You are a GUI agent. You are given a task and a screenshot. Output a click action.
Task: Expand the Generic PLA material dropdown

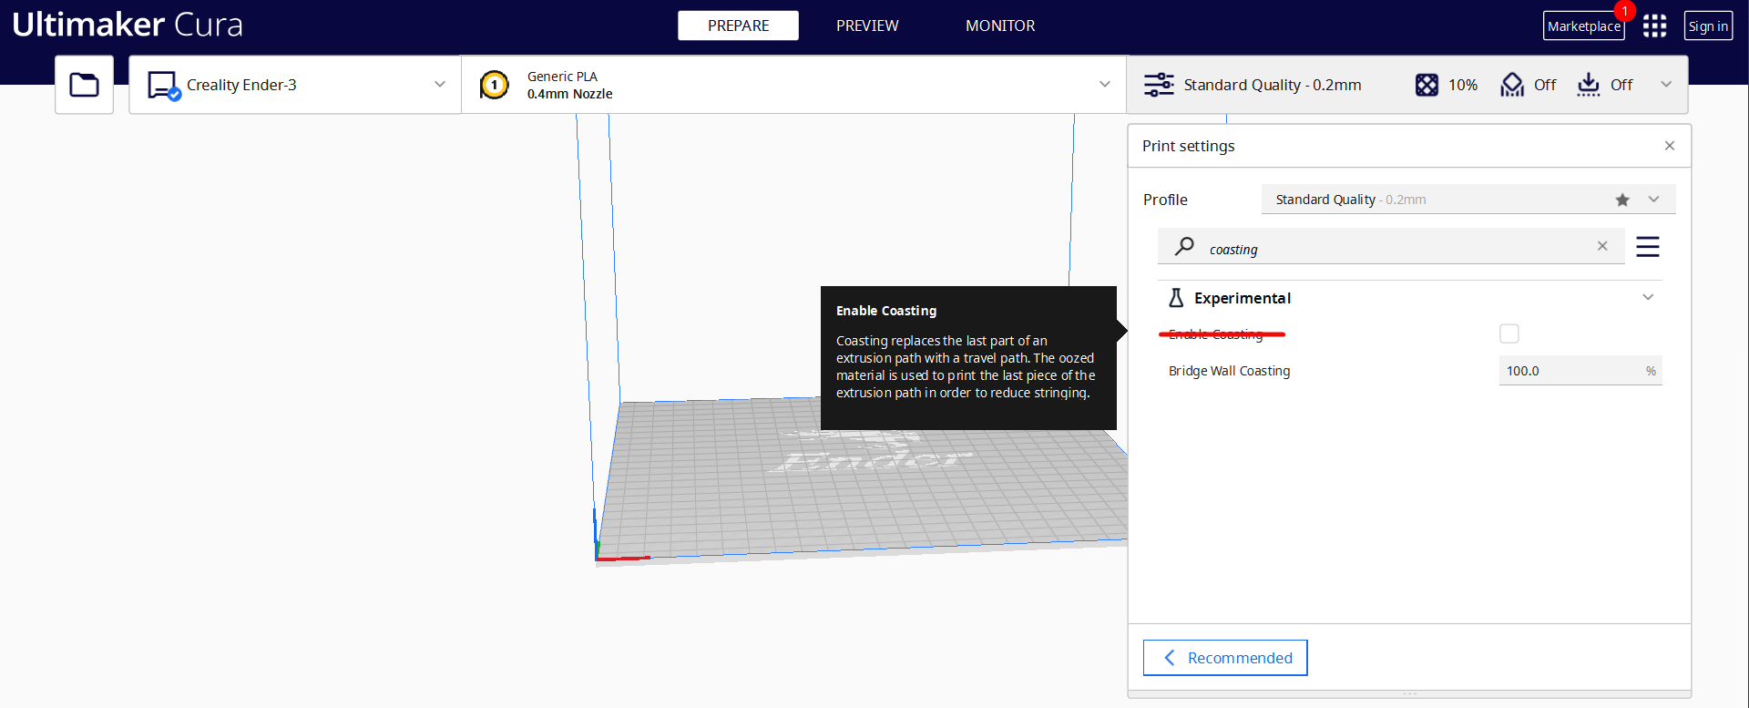1105,84
